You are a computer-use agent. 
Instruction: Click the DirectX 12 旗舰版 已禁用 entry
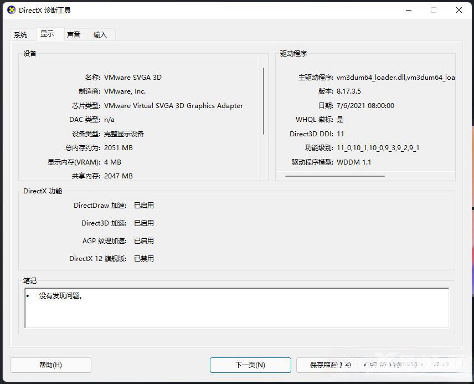click(144, 258)
